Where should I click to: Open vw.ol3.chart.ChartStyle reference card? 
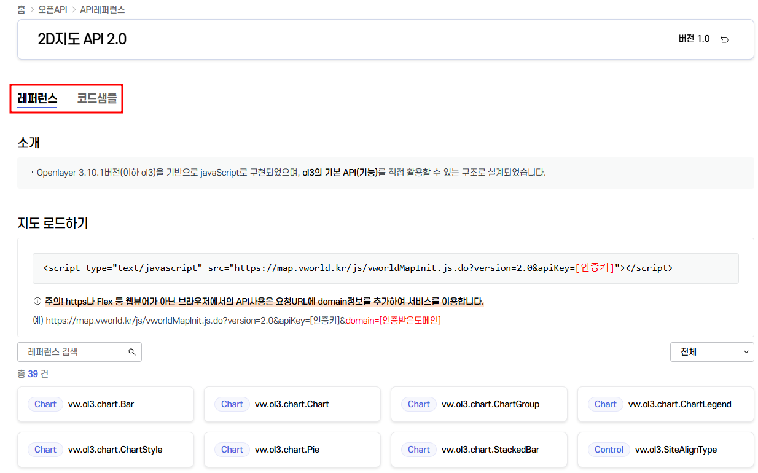[106, 450]
